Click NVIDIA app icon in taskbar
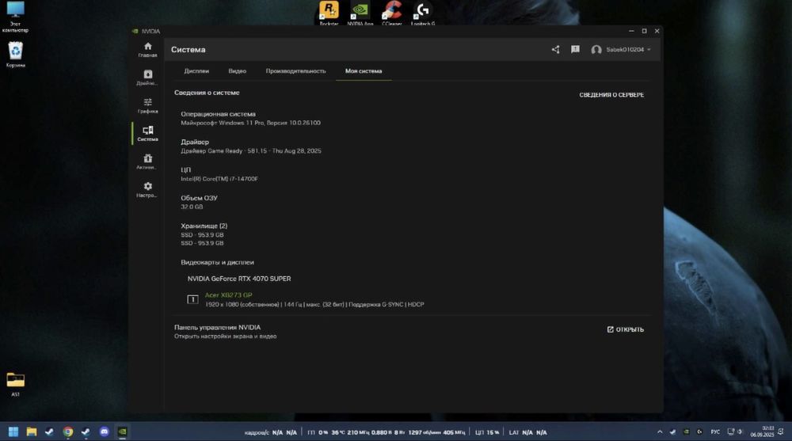Viewport: 792px width, 441px height. (122, 432)
